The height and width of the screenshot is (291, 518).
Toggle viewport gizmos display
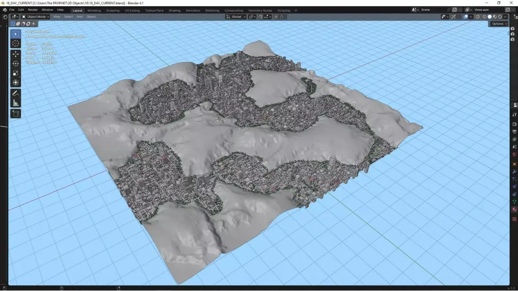(x=454, y=17)
